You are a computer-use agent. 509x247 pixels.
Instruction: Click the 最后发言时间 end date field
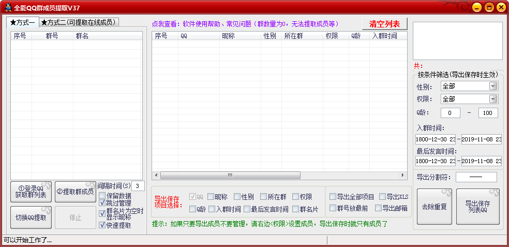482,161
